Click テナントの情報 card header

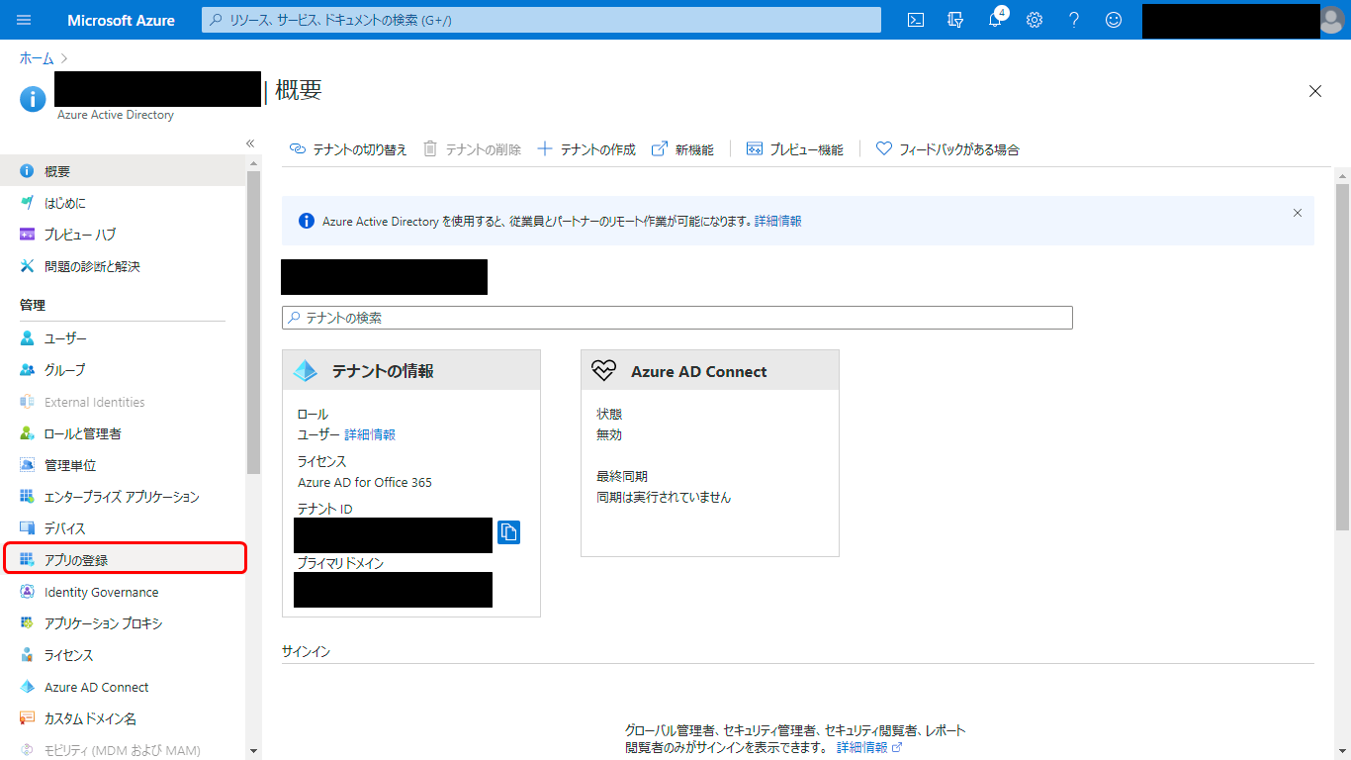[411, 370]
